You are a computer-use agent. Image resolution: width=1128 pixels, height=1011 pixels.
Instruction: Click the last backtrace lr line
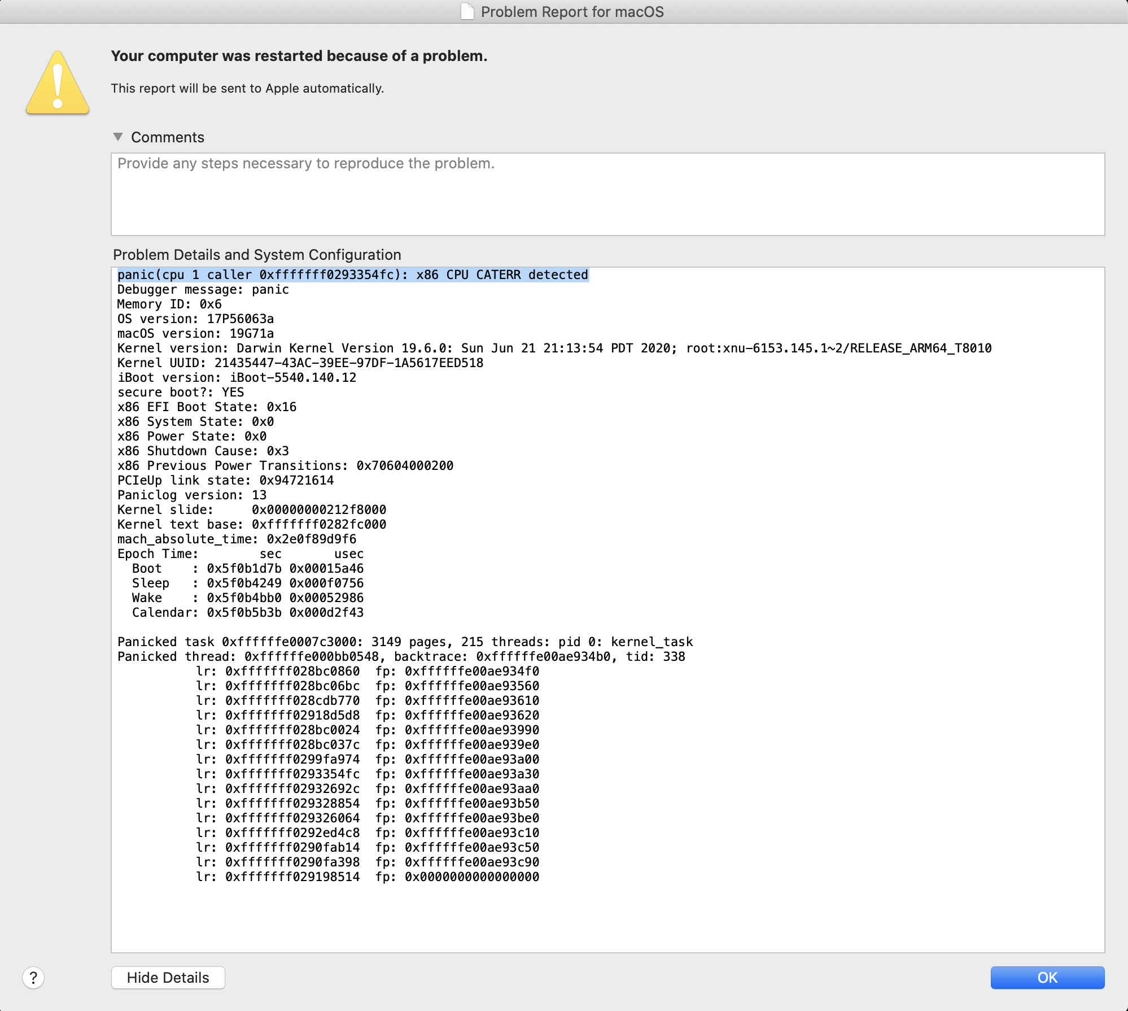tap(368, 877)
